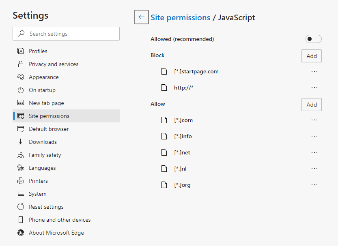Click the Printers icon in the sidebar

pos(21,181)
